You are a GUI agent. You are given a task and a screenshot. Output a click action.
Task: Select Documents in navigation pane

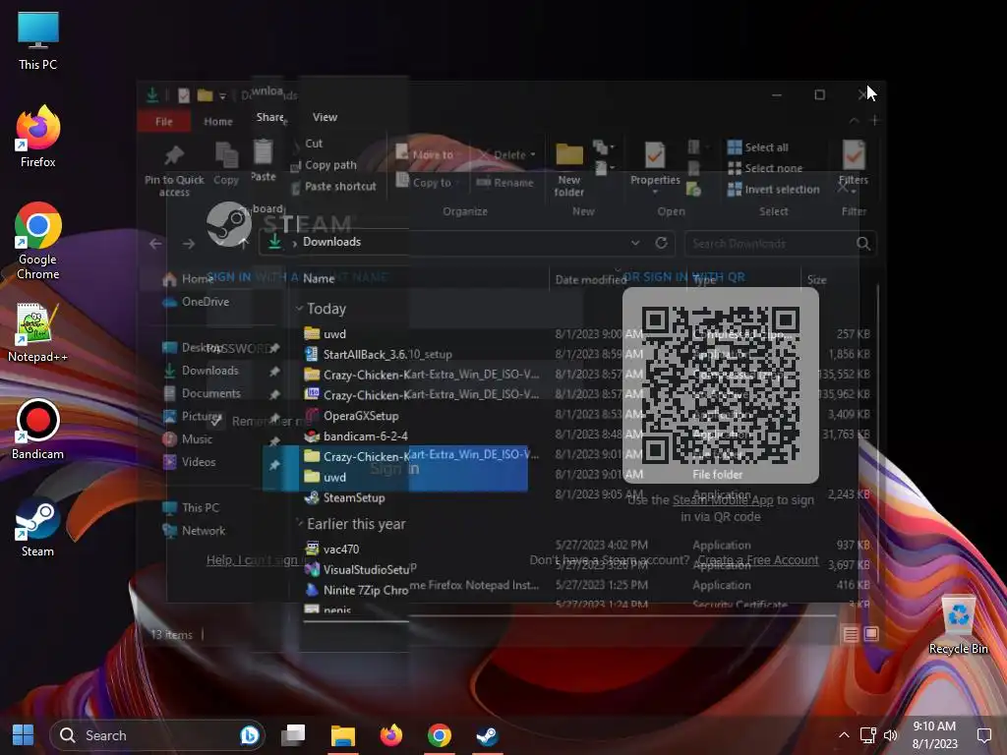click(203, 393)
